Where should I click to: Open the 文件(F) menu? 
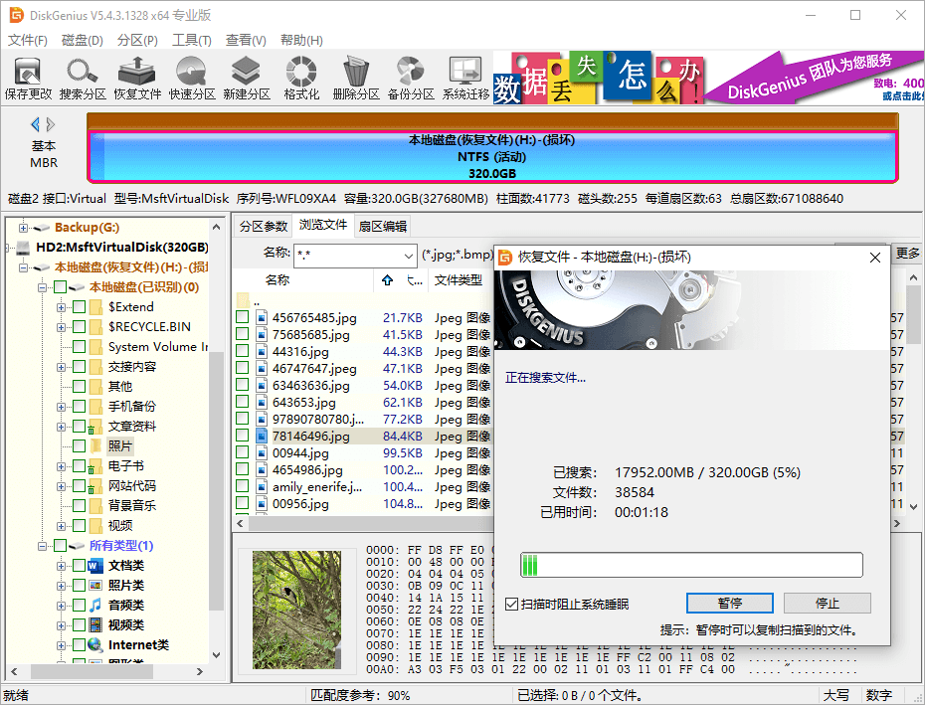click(27, 40)
